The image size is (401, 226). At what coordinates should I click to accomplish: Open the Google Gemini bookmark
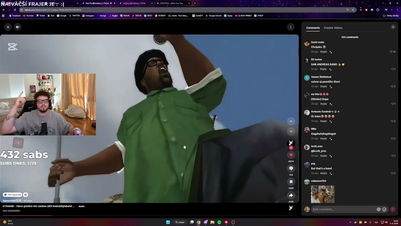[x=213, y=16]
